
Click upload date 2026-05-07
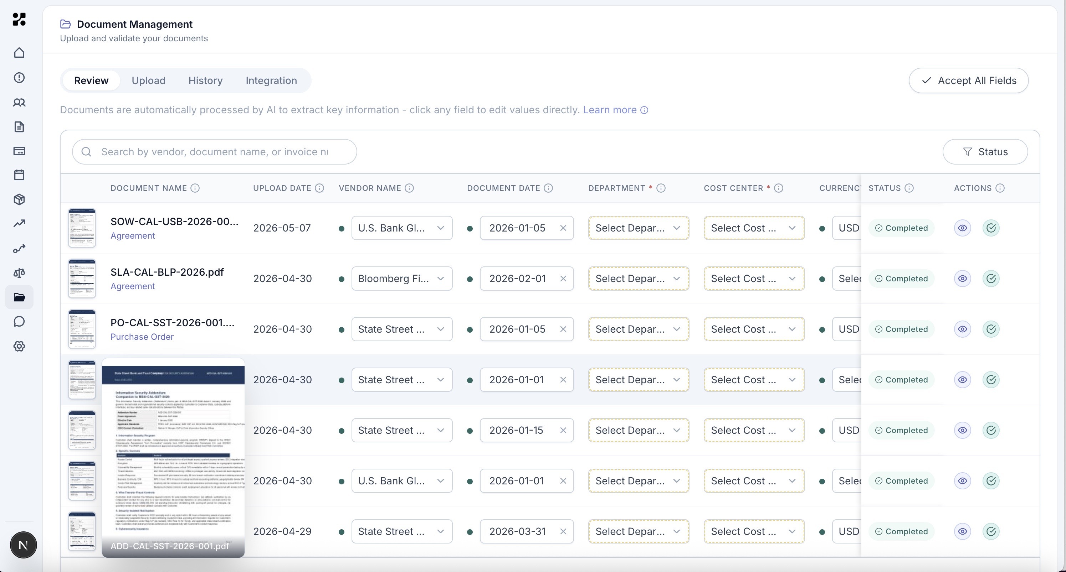(x=282, y=228)
